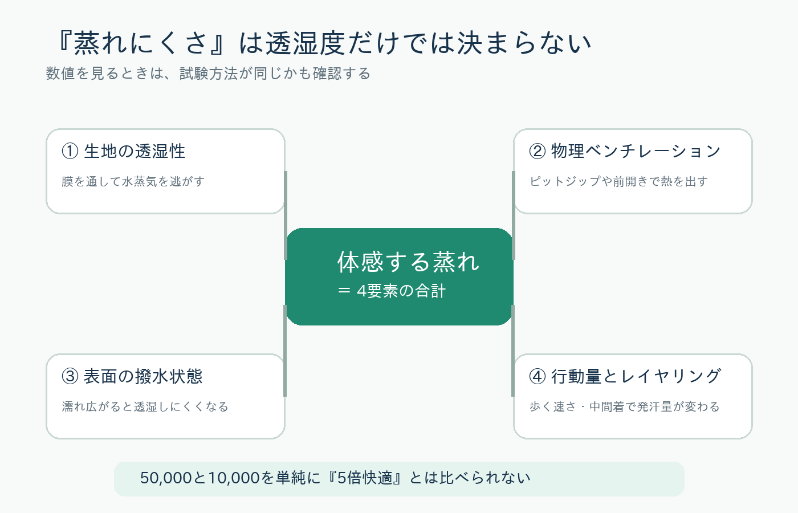
Task: Click the circled number ④ marker
Action: pos(537,376)
